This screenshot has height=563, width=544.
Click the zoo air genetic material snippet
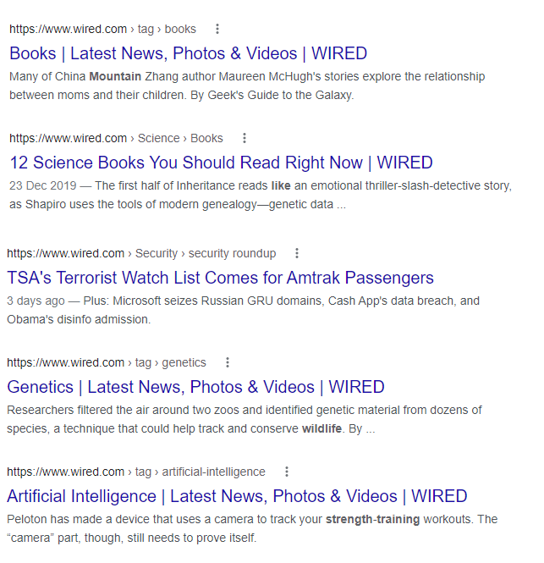[245, 419]
